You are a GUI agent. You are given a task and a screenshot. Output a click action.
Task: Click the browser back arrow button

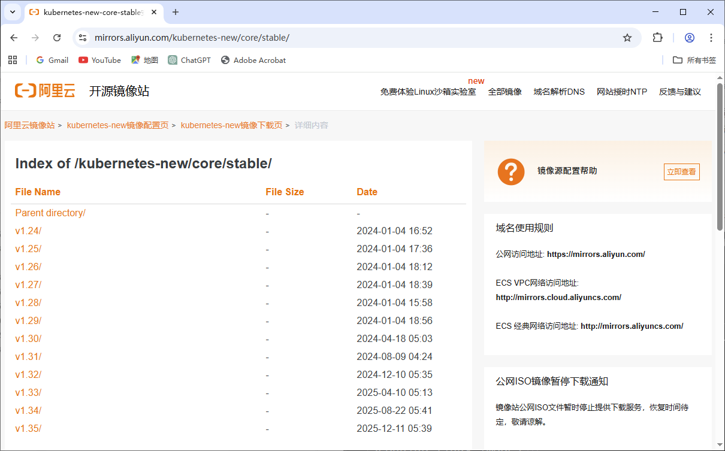tap(14, 38)
